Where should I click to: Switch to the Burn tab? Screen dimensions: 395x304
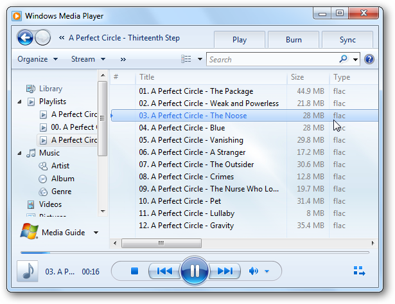pyautogui.click(x=294, y=40)
